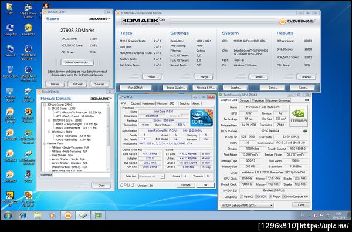Click the Change settings button
The width and height of the screenshot is (352, 232).
click(204, 77)
